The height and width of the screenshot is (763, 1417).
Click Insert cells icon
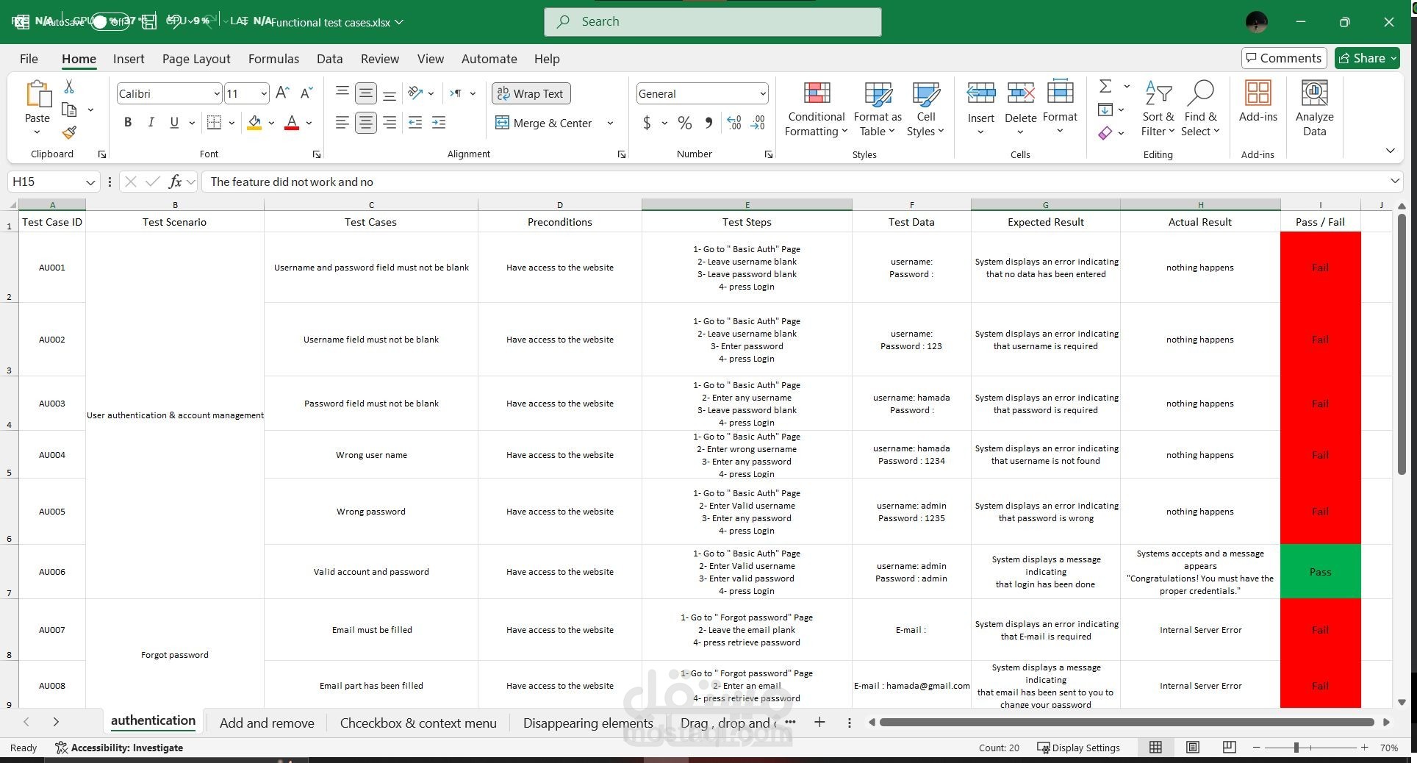980,93
